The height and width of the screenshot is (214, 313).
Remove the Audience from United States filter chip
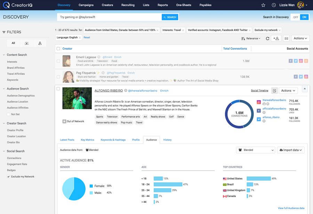click(158, 30)
